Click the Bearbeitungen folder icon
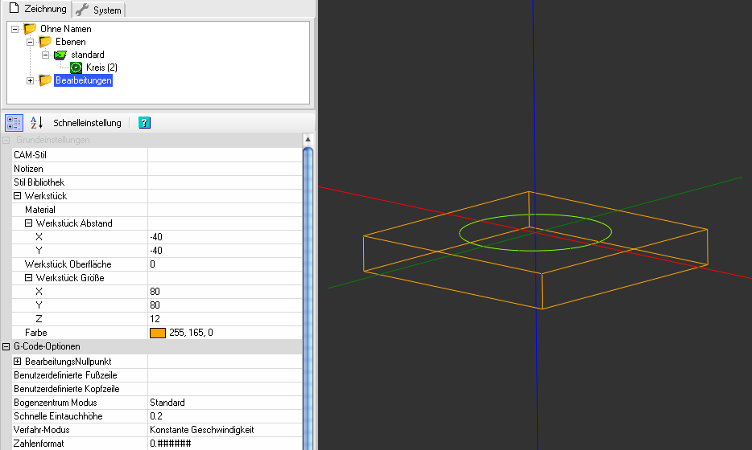The width and height of the screenshot is (752, 450). [45, 80]
